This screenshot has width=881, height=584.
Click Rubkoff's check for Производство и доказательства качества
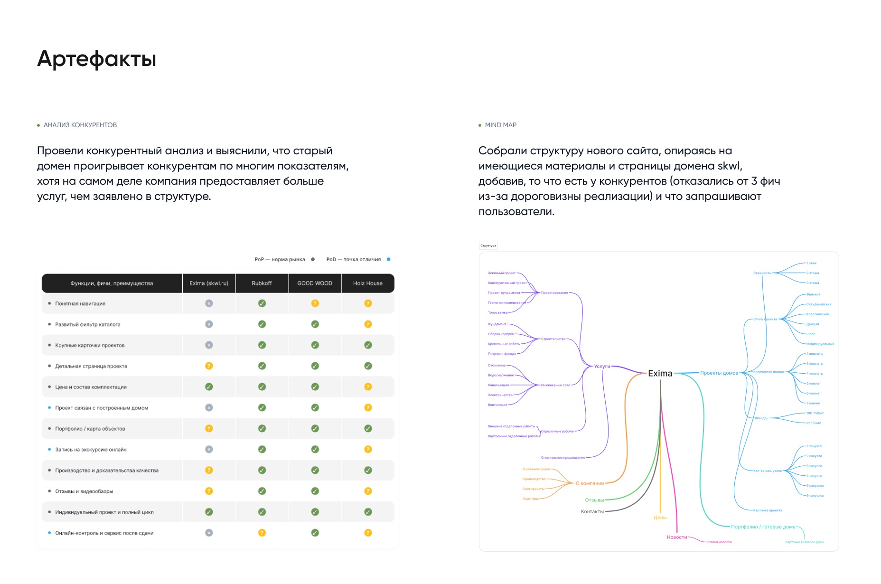(x=262, y=471)
